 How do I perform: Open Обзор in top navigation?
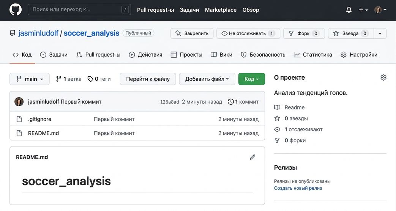[251, 10]
